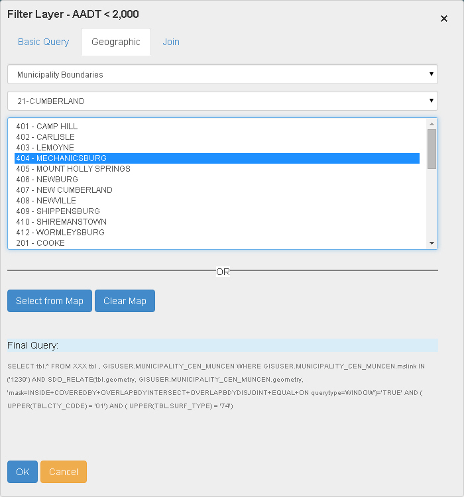The image size is (464, 497).
Task: Click scroll up arrow in municipality list
Action: (x=432, y=124)
